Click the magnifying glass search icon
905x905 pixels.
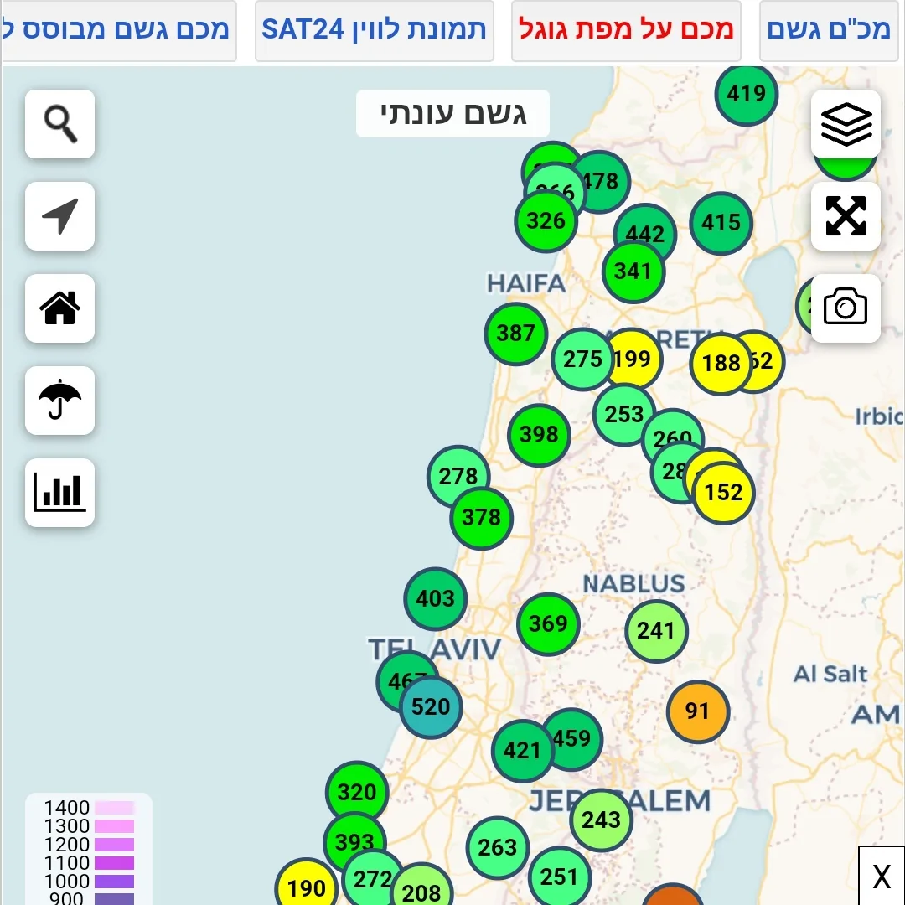(60, 124)
